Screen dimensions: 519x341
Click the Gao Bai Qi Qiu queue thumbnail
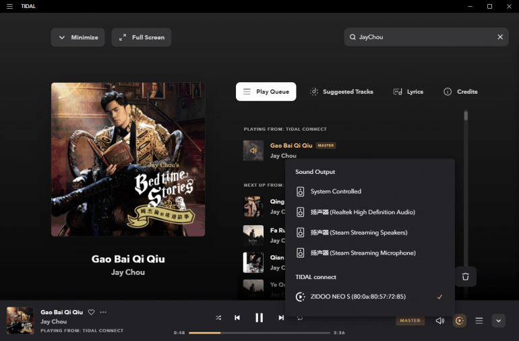253,150
